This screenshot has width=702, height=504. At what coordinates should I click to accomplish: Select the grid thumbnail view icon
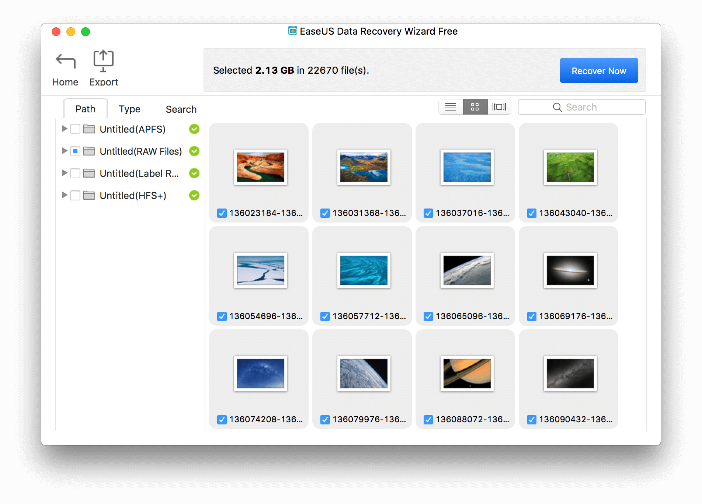[x=475, y=107]
